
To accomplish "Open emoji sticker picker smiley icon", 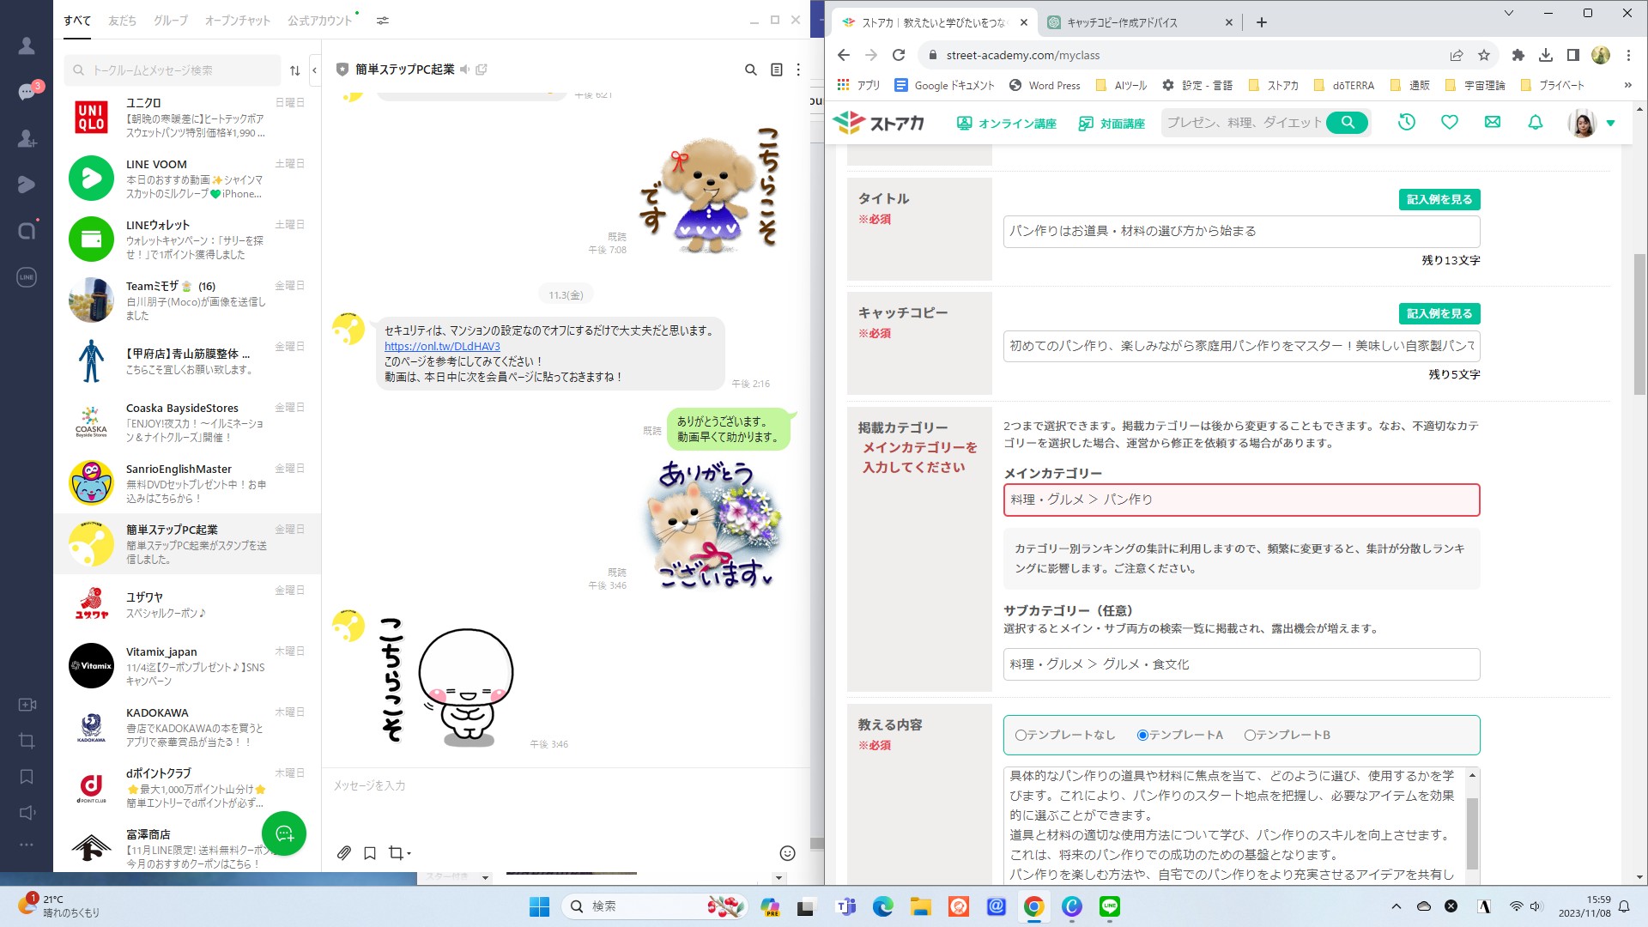I will pos(787,853).
